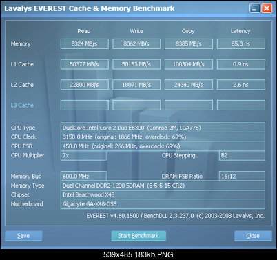Click the CPU FSB label
277x260 pixels.
tap(21, 146)
